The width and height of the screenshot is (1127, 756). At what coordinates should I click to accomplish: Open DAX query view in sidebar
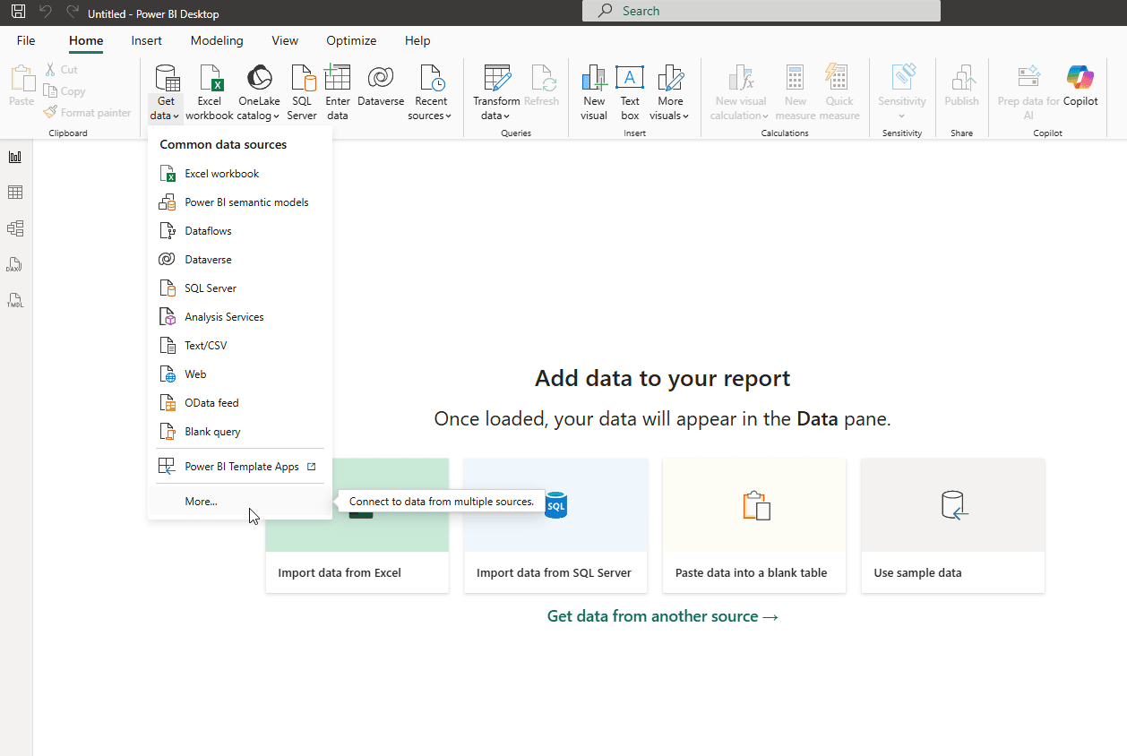pyautogui.click(x=15, y=264)
